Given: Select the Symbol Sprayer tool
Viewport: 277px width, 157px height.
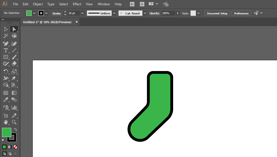Looking at the screenshot, I should [x=6, y=108].
